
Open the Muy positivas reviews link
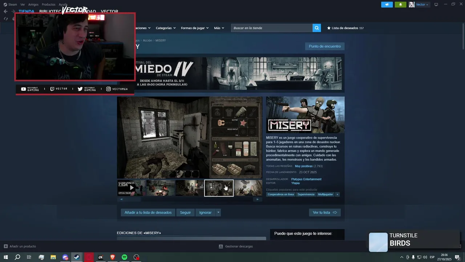(304, 166)
